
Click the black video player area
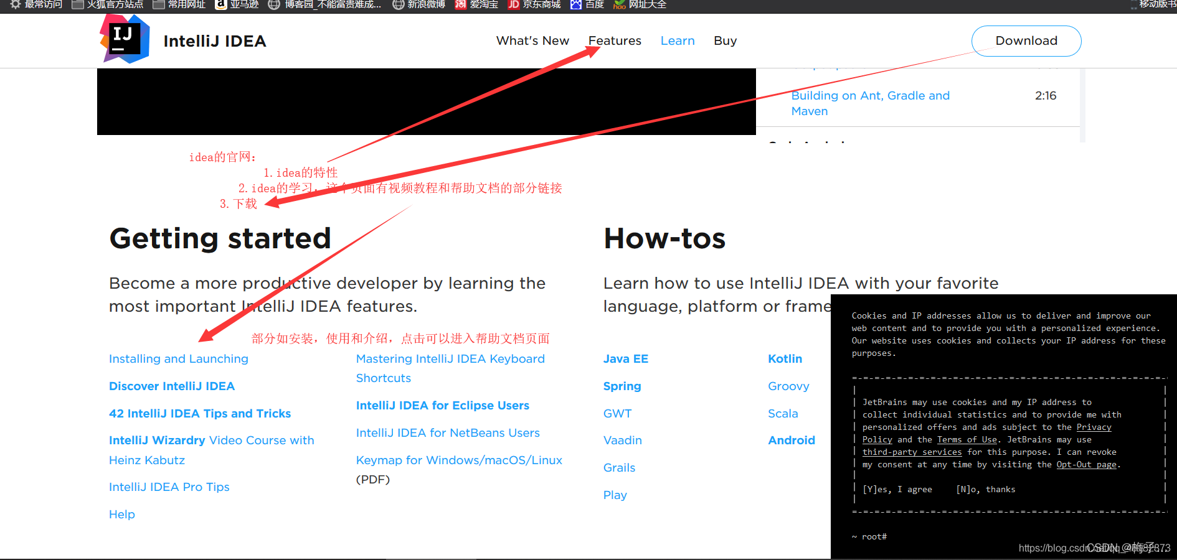click(427, 101)
